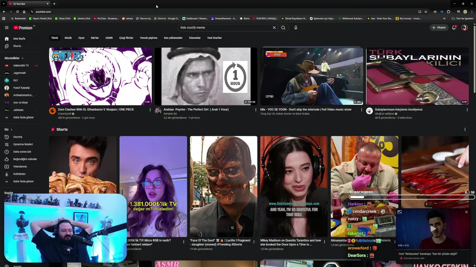This screenshot has height=267, width=476.
Task: Select the Yeni öneriler filter chip
Action: [215, 38]
